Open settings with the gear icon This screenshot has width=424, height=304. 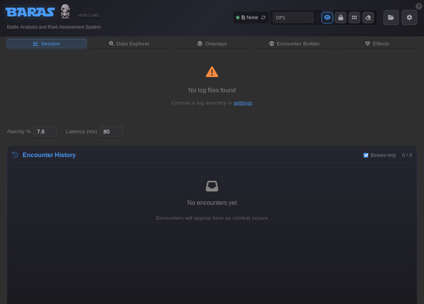409,18
